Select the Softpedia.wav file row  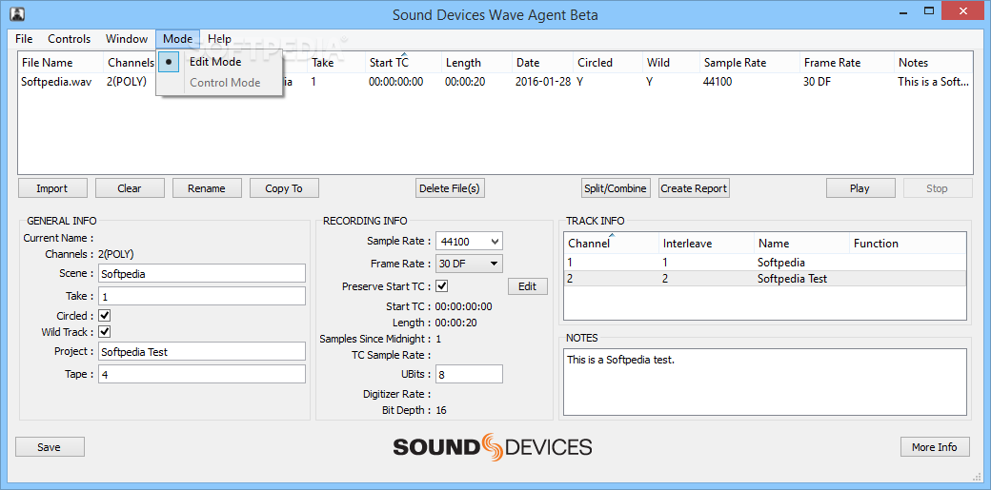pos(495,82)
